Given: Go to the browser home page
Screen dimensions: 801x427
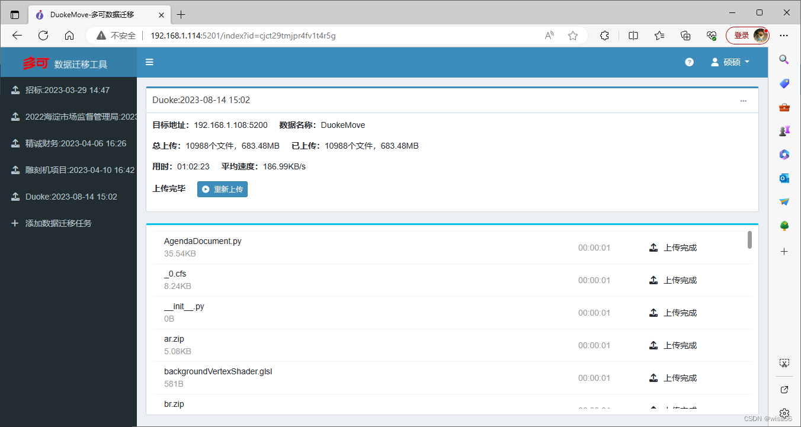Looking at the screenshot, I should click(69, 36).
